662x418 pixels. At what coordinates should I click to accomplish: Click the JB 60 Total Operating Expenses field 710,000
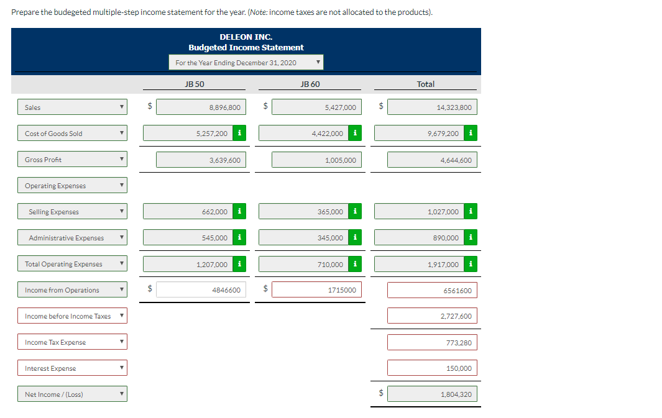(x=303, y=264)
